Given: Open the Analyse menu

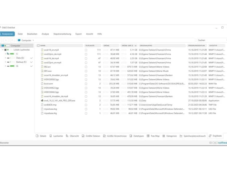Looking at the screenshot, I should [x=45, y=34].
